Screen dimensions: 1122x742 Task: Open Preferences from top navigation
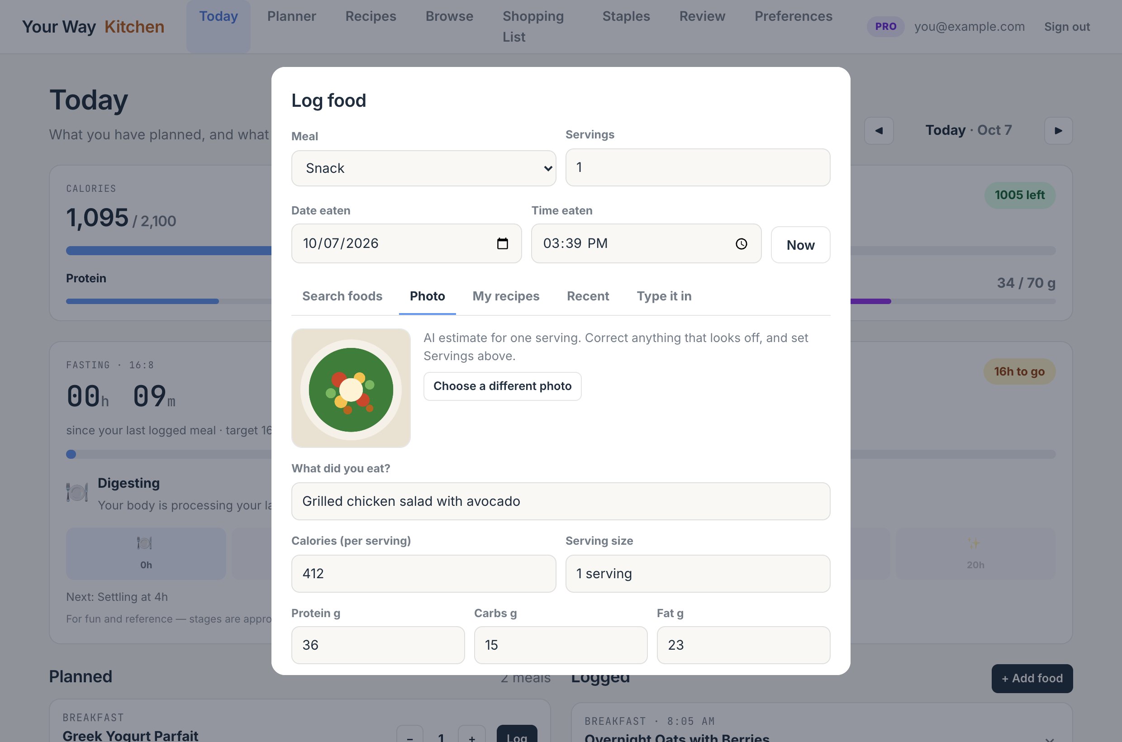point(793,16)
